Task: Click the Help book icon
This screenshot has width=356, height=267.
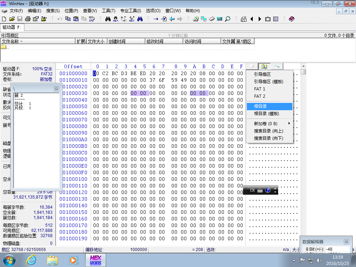Action: (x=292, y=19)
